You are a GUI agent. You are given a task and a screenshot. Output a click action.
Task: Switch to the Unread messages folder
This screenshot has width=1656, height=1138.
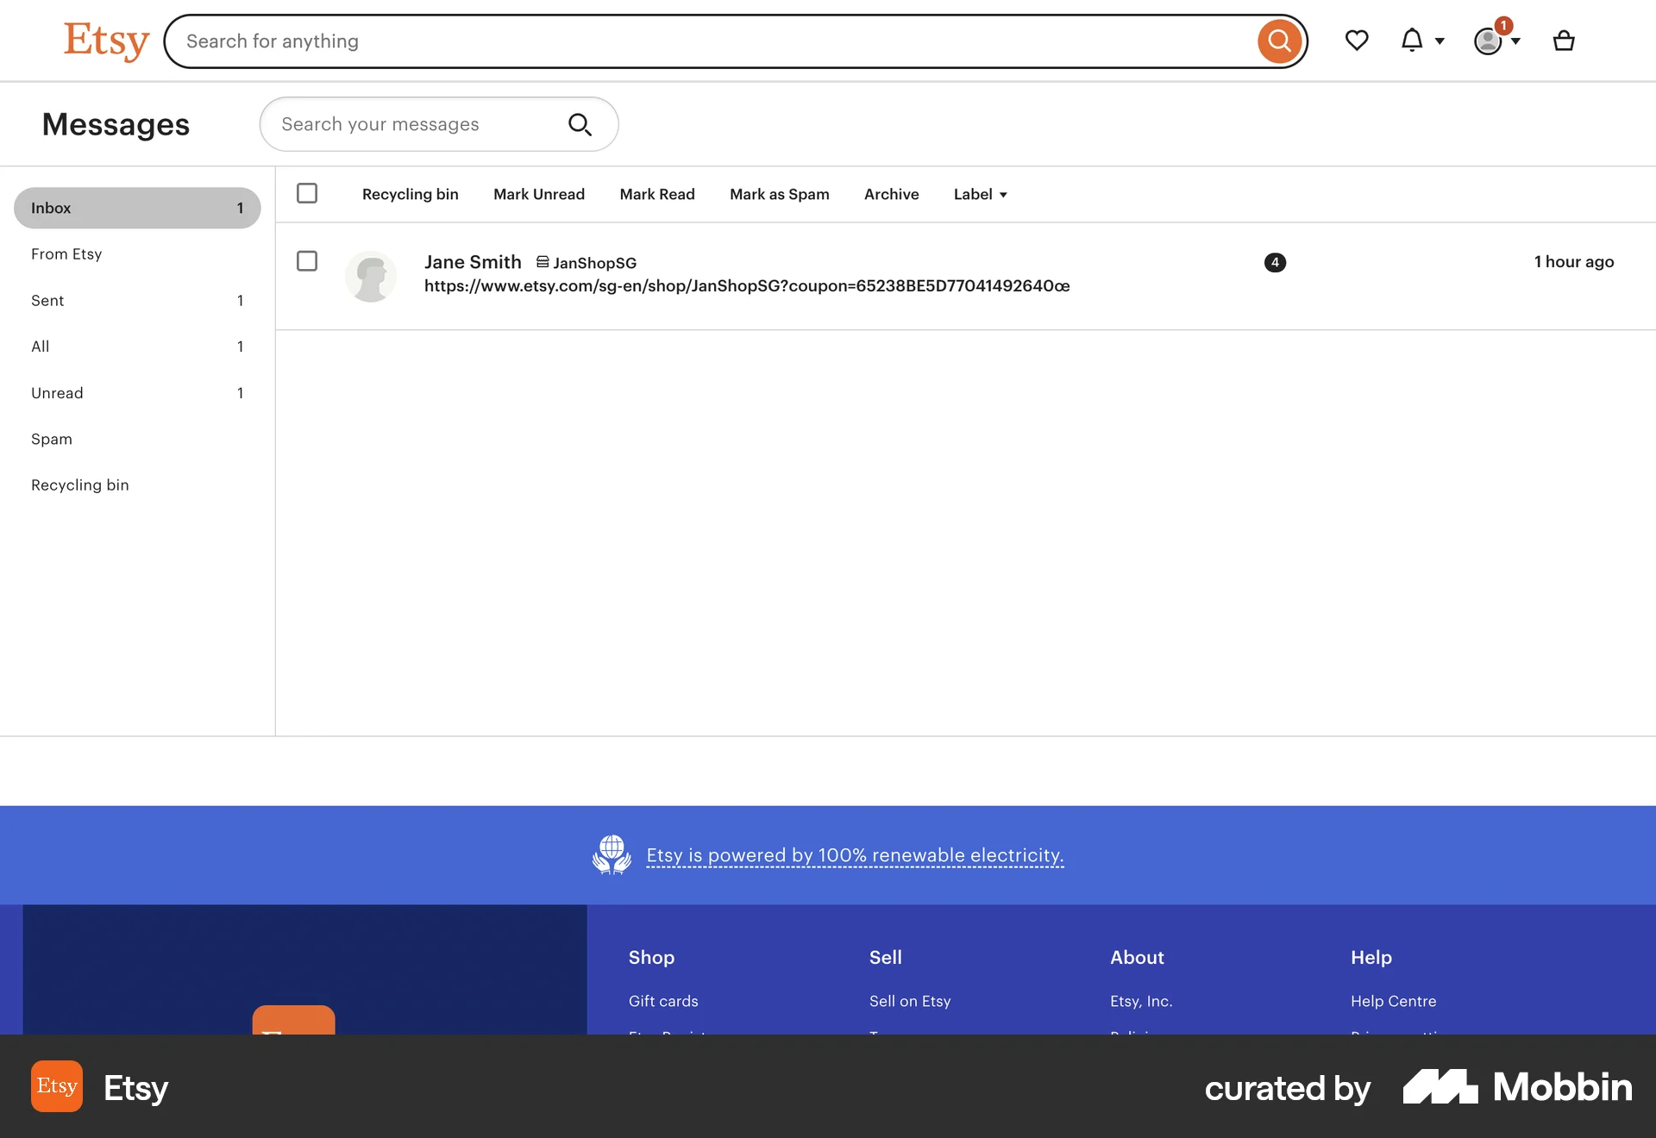tap(57, 392)
